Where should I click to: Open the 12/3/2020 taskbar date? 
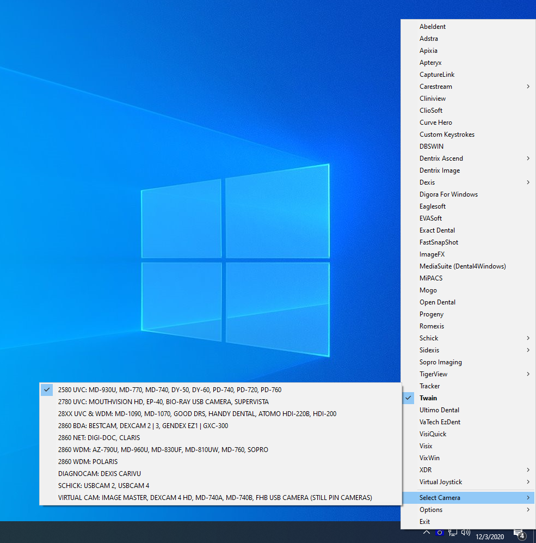coord(490,537)
